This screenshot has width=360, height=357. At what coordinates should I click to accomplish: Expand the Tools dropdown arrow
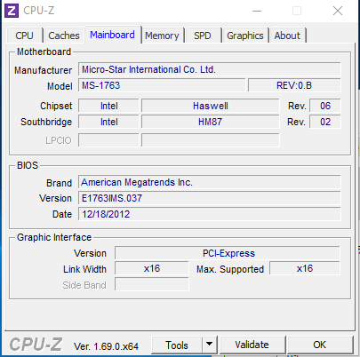pyautogui.click(x=210, y=345)
